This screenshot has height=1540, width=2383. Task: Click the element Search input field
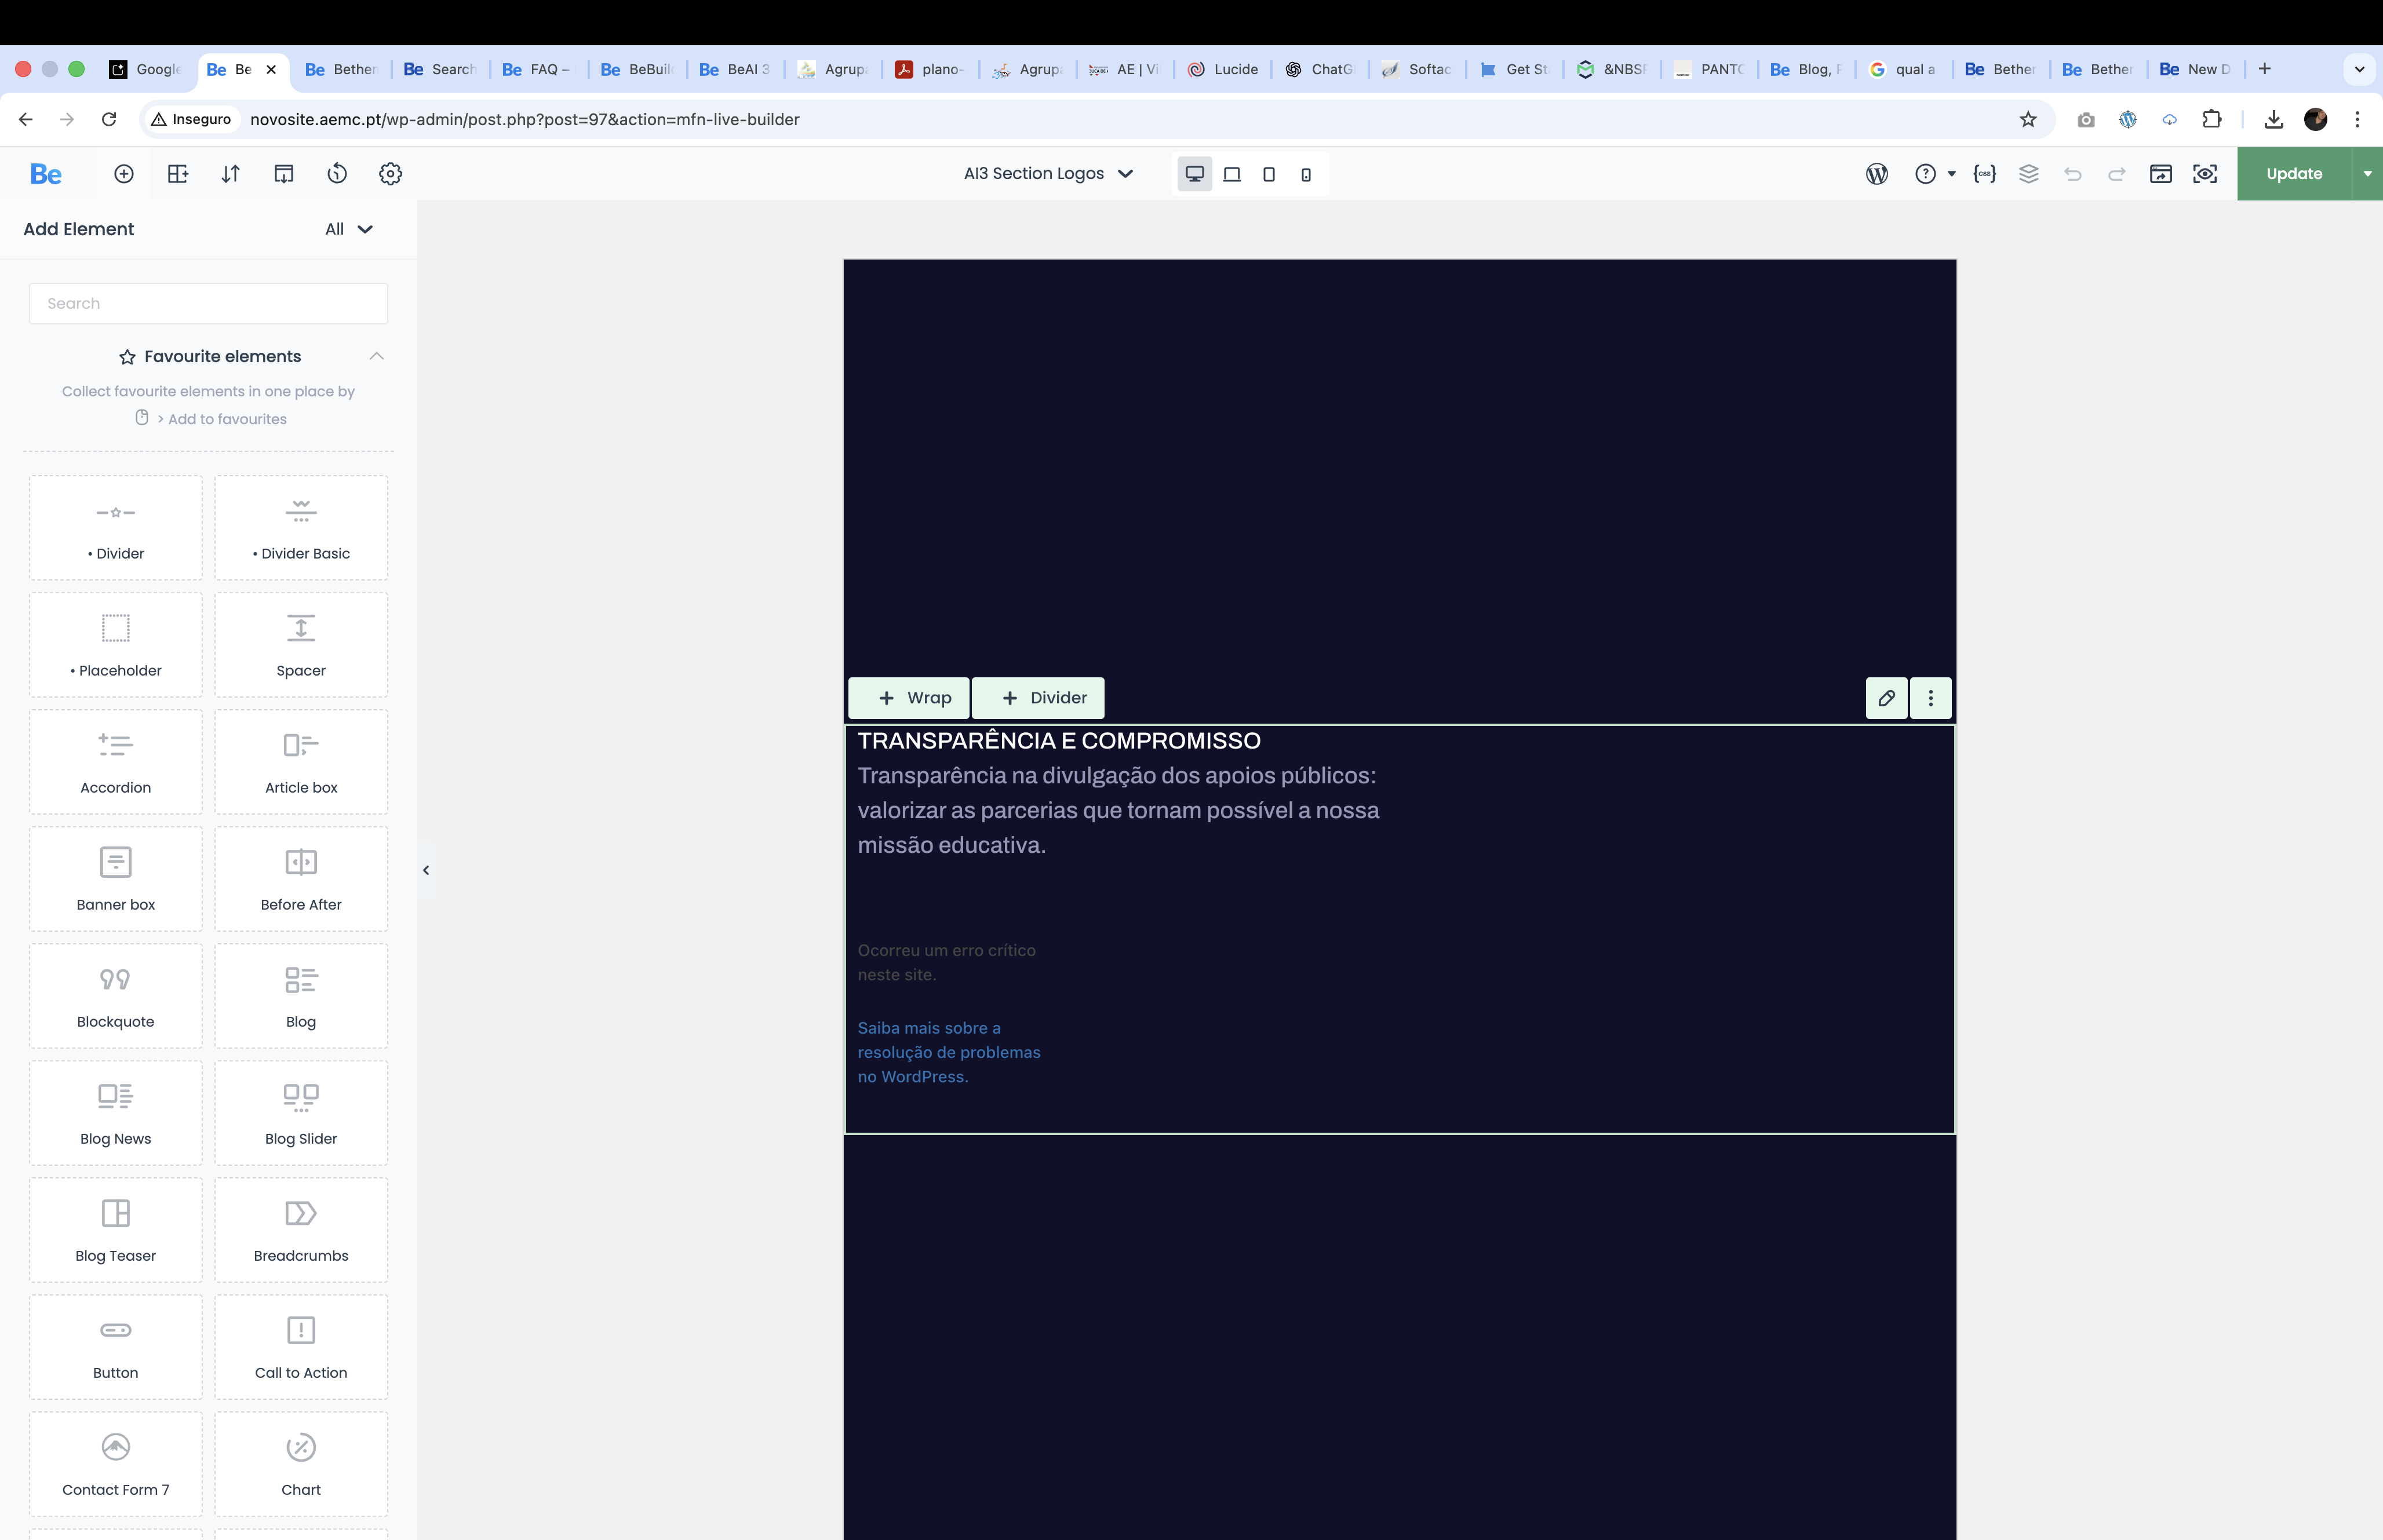208,303
